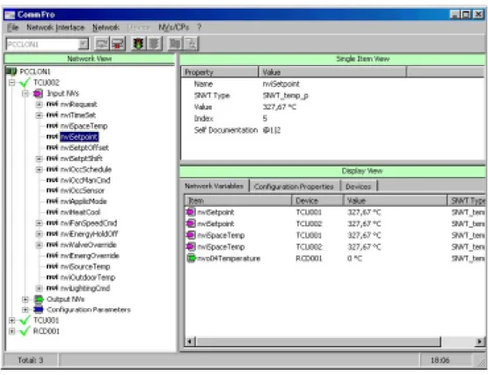488x375 pixels.
Task: Click the magenta Input NVs folder icon
Action: tap(38, 93)
